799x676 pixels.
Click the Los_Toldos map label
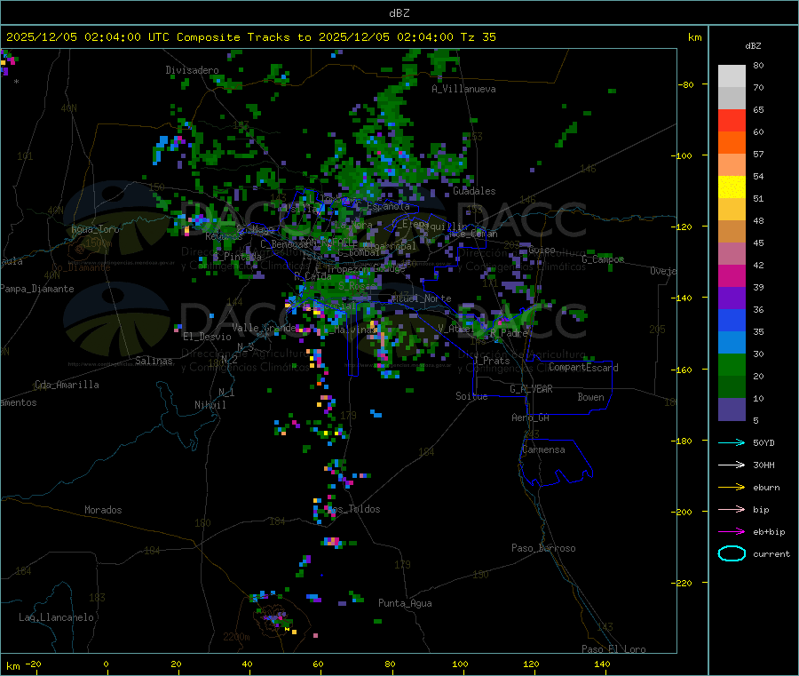point(353,509)
